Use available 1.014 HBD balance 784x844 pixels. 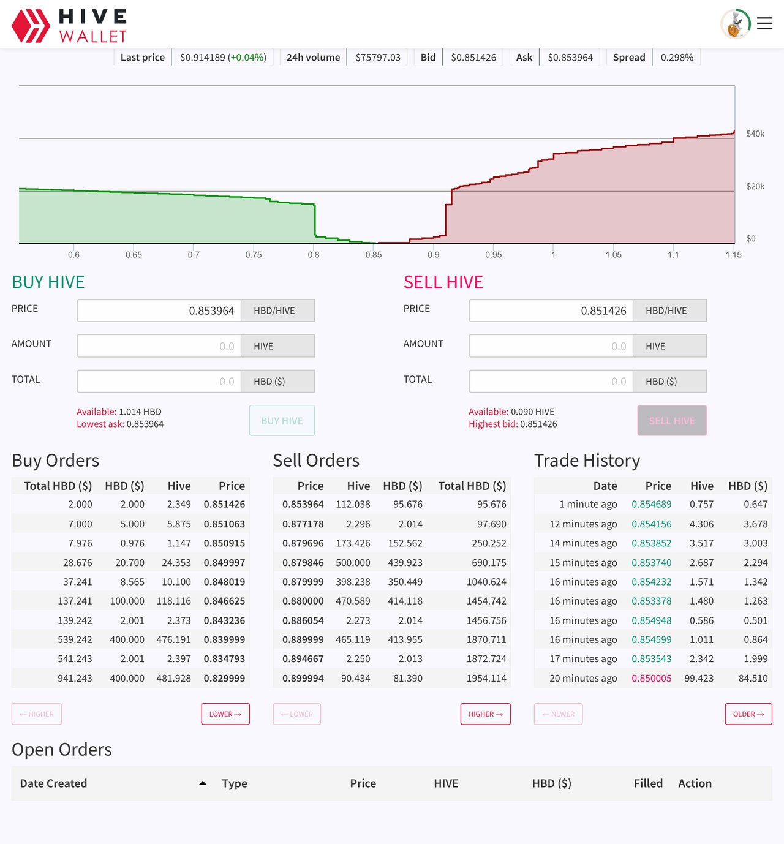click(119, 412)
